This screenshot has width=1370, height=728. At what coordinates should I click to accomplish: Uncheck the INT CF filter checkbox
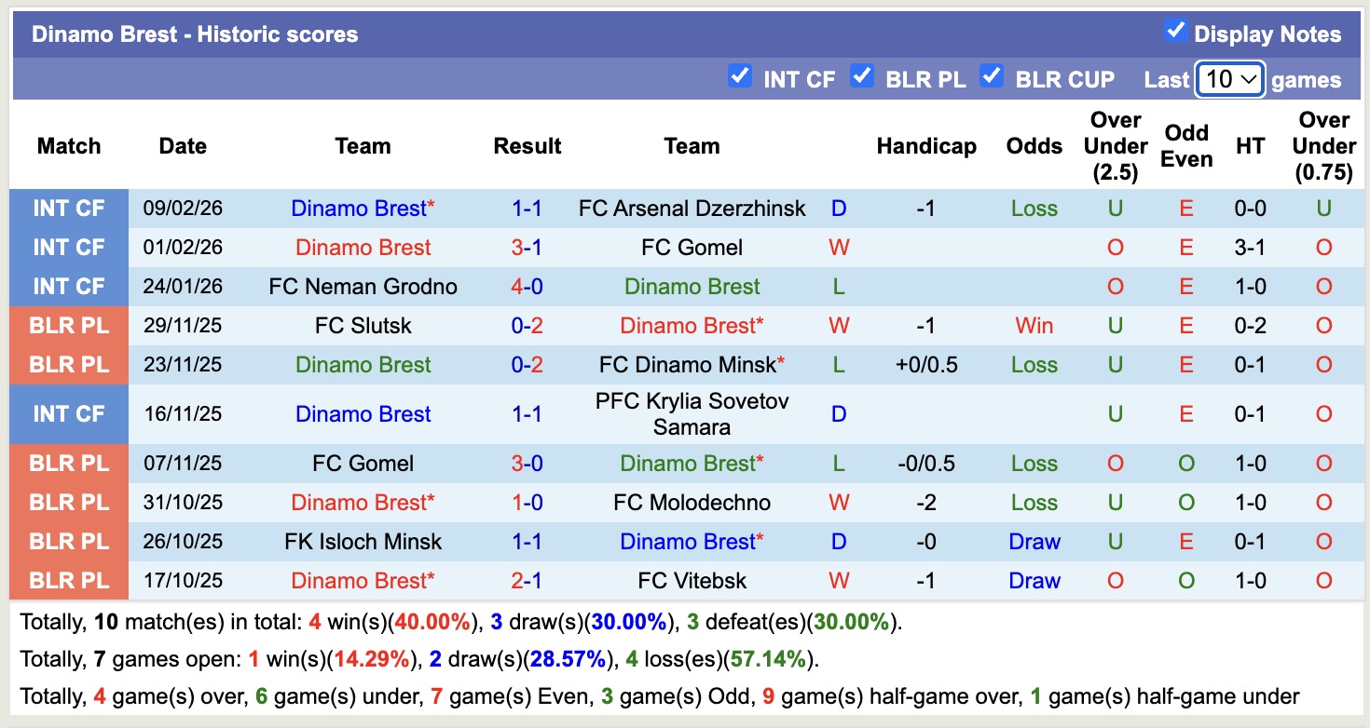point(740,76)
